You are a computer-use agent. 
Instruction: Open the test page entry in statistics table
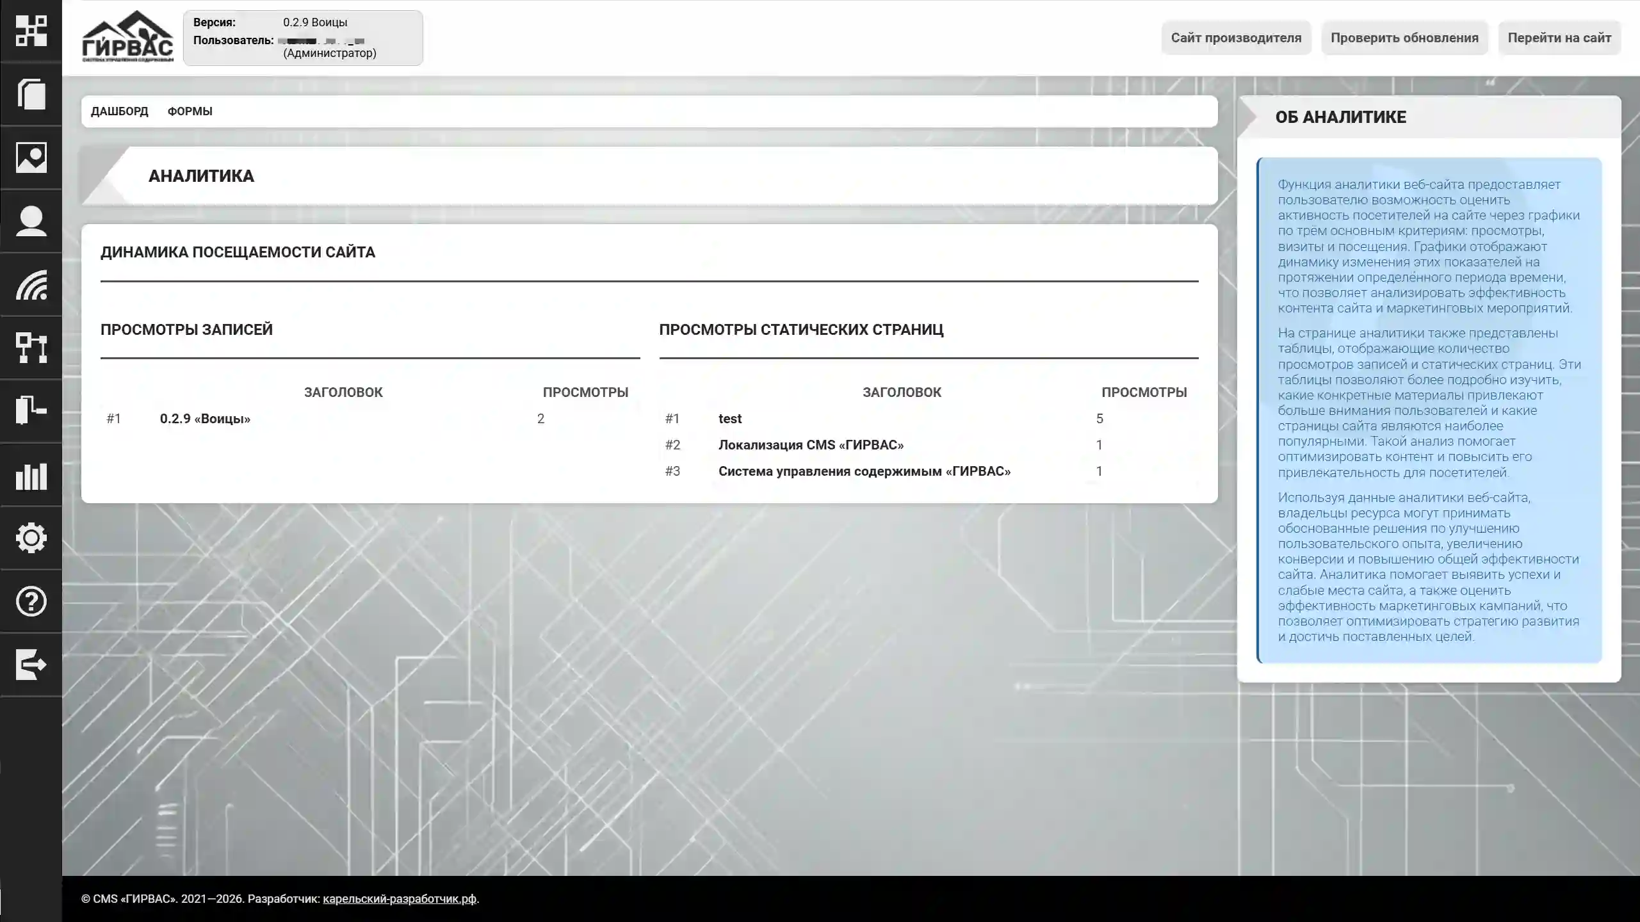pyautogui.click(x=729, y=419)
